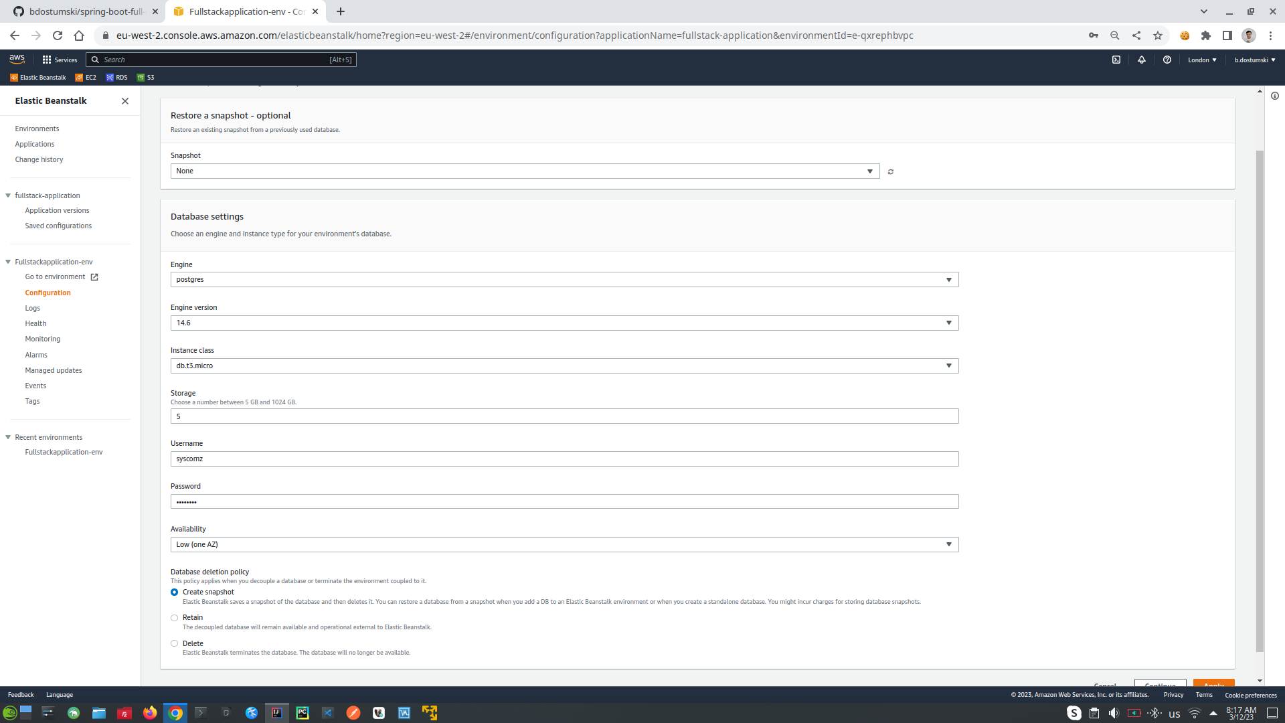This screenshot has width=1285, height=723.
Task: Close the Elastic Beanstalk sidebar panel
Action: (x=125, y=101)
